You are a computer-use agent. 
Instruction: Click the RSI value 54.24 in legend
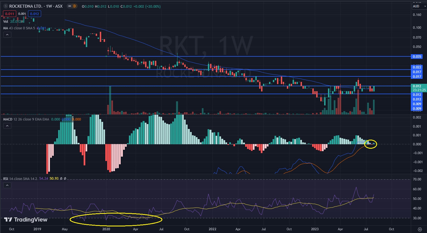(44, 179)
